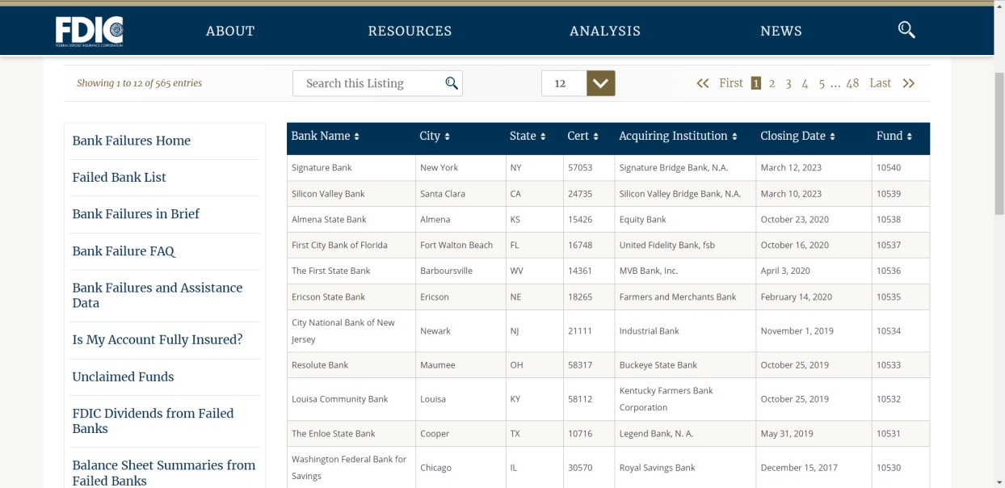Click City National Bank of New Jersey

pos(351,331)
